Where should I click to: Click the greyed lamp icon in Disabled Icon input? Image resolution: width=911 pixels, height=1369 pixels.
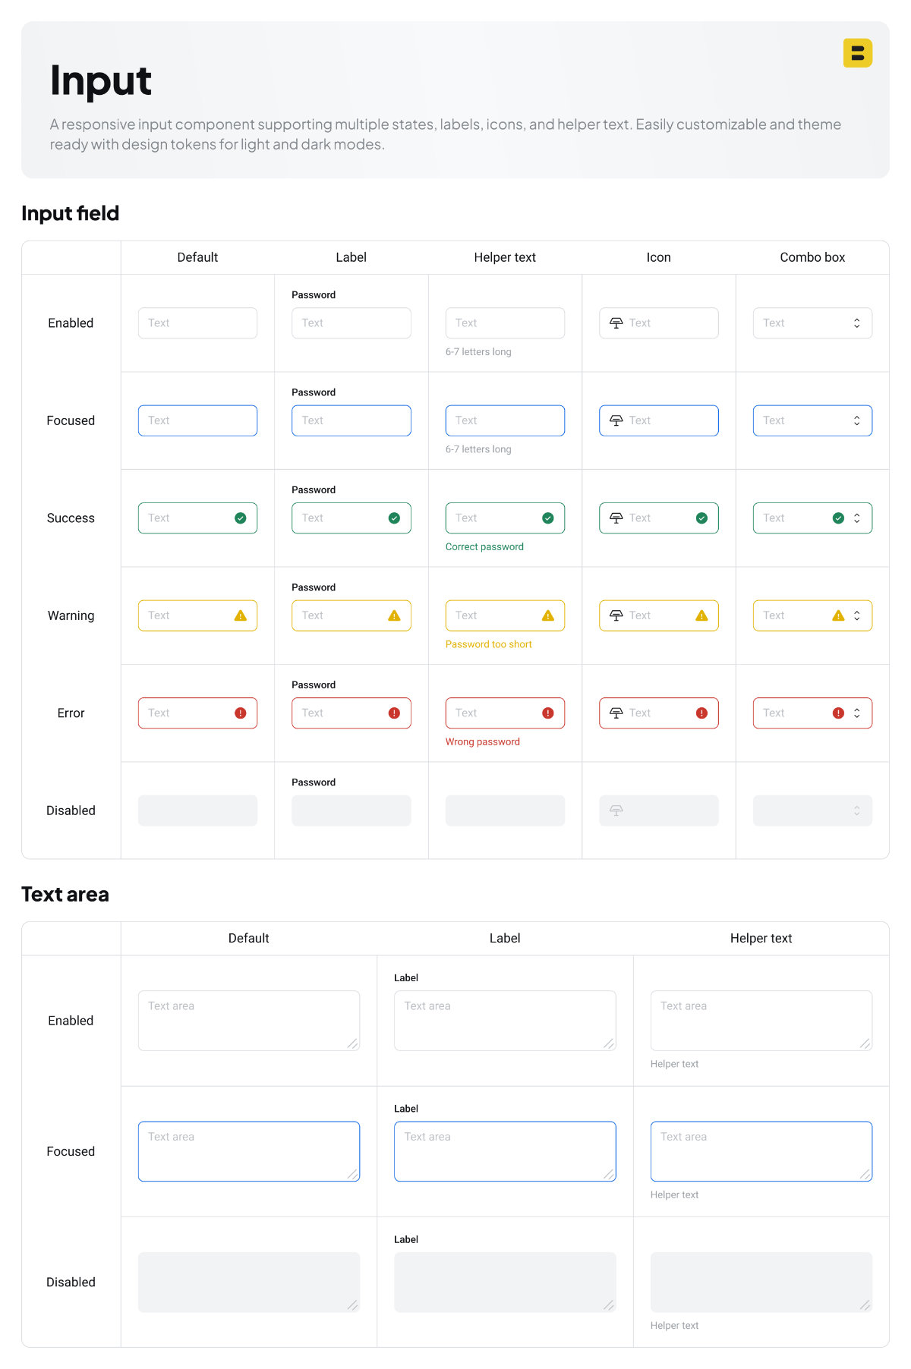(616, 810)
